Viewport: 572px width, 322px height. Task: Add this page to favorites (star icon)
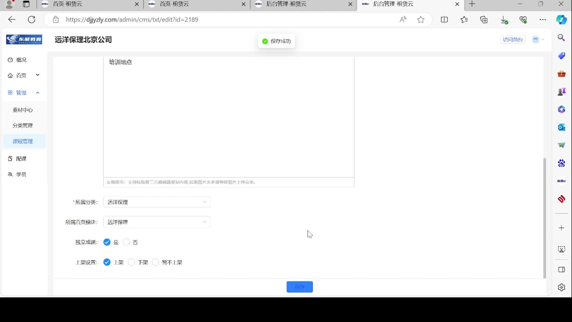421,20
